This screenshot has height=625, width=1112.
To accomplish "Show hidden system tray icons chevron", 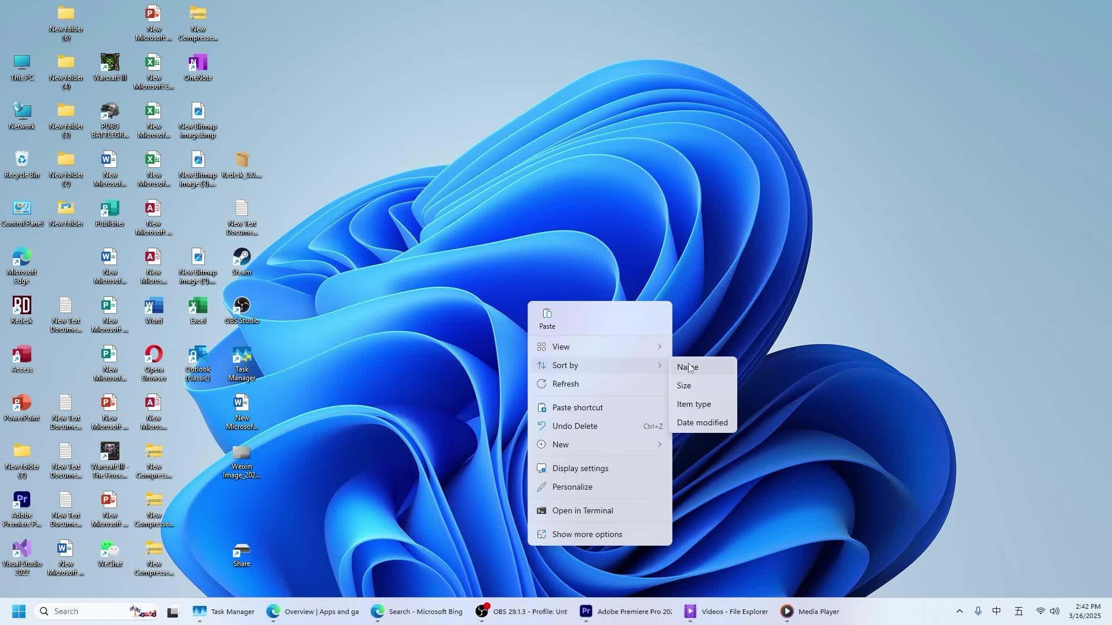I will coord(959,611).
